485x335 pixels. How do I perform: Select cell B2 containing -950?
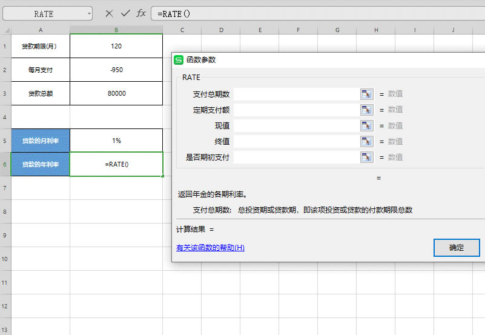(x=116, y=70)
